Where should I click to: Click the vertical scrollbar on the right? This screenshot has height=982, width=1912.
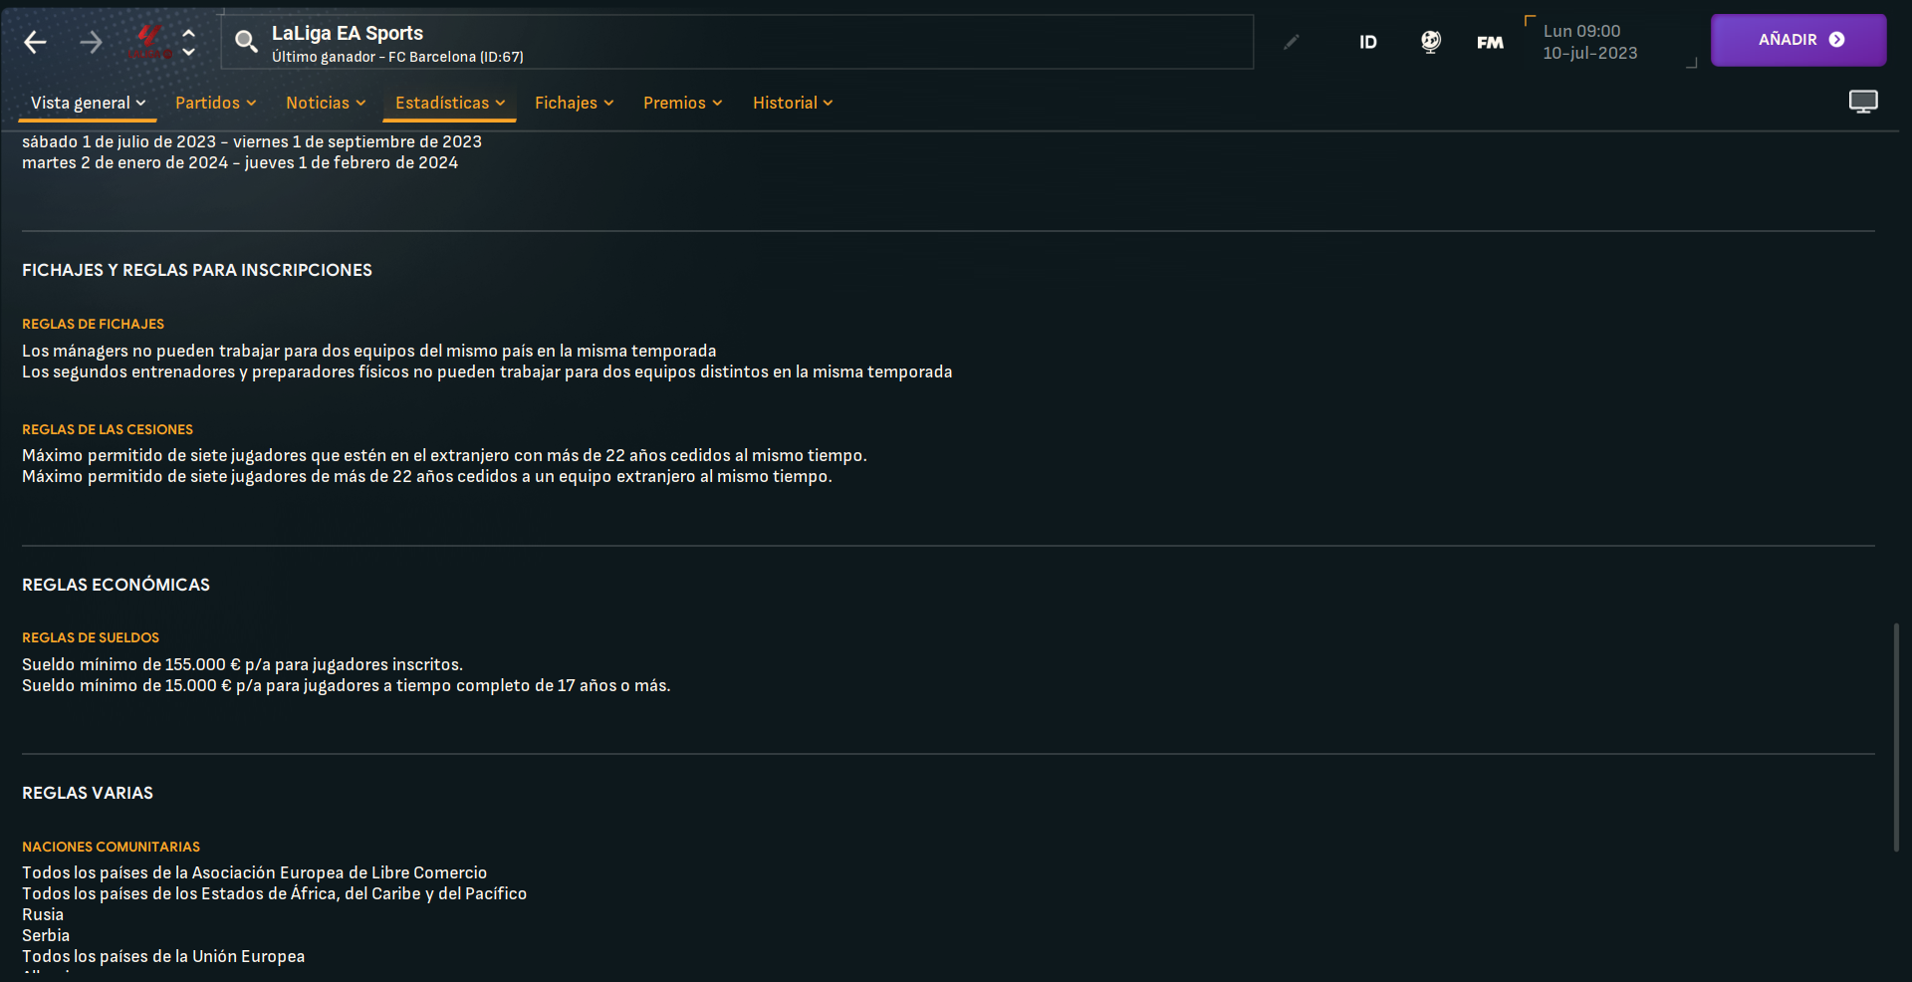(1896, 737)
